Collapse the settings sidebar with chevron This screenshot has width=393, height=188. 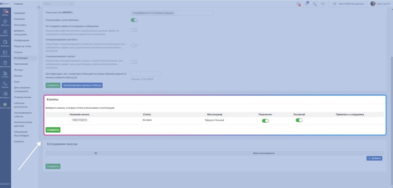tap(38, 7)
